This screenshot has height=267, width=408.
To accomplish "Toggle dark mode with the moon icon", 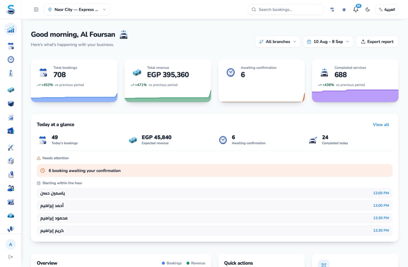I will pos(368,10).
